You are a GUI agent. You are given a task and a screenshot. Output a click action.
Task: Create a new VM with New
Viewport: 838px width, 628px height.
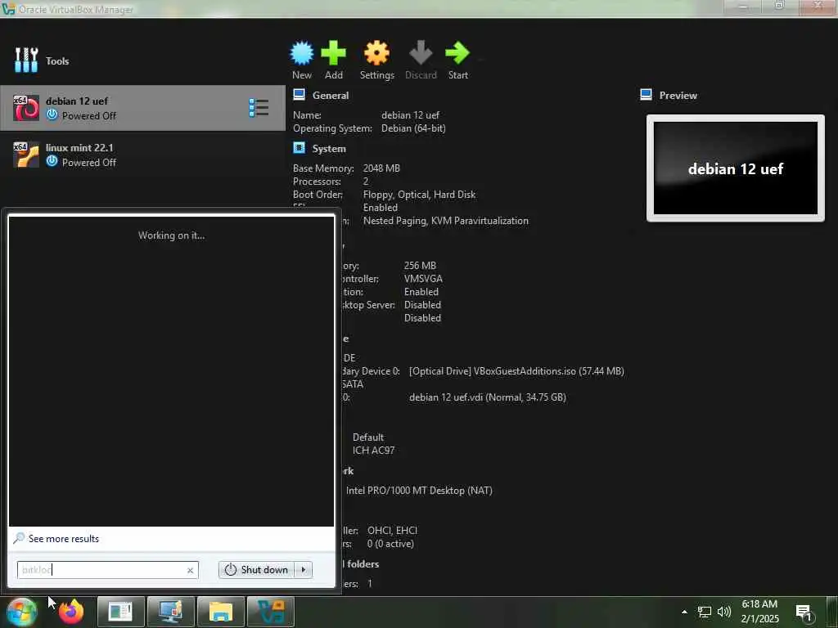pyautogui.click(x=302, y=61)
